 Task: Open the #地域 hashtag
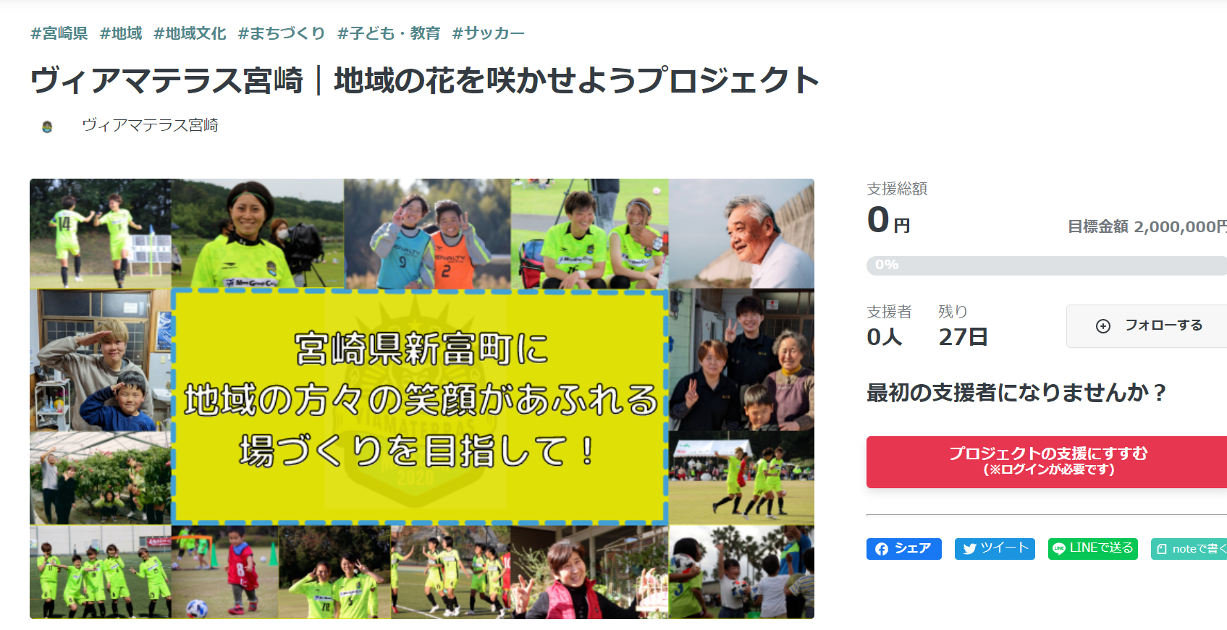click(121, 33)
